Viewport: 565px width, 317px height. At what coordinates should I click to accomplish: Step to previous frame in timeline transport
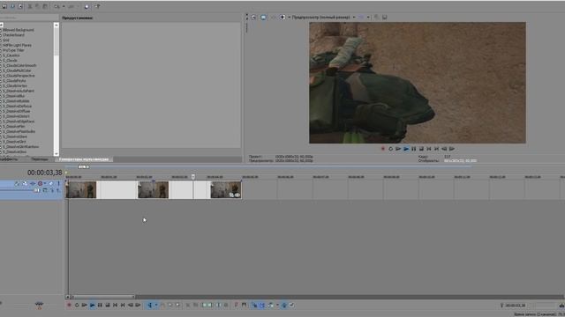[x=131, y=306]
